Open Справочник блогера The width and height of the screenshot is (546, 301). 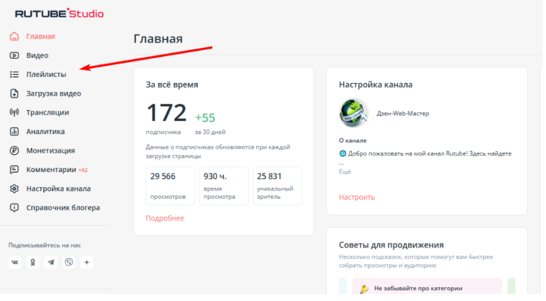(x=63, y=208)
